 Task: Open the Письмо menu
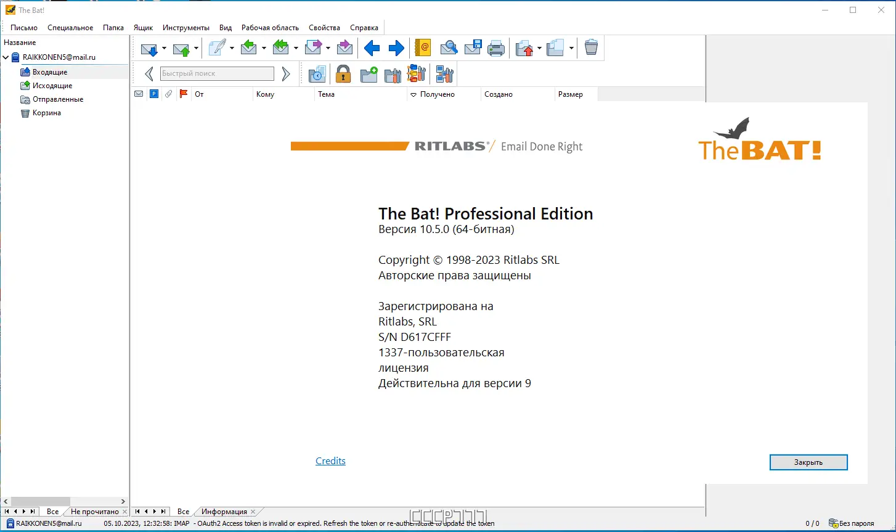pos(24,28)
